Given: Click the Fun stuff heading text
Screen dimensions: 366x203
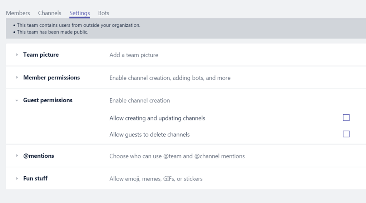Looking at the screenshot, I should [x=35, y=179].
